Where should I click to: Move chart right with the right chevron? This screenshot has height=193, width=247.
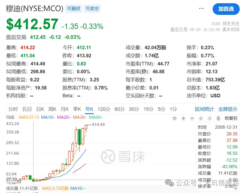(x=209, y=118)
